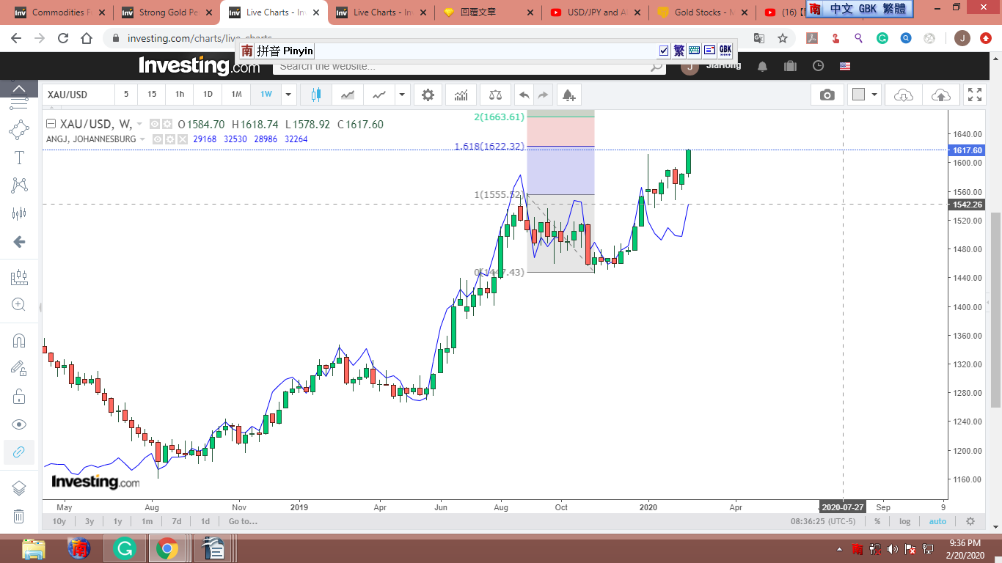Toggle auto scale
1002x563 pixels.
pyautogui.click(x=937, y=521)
